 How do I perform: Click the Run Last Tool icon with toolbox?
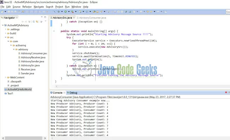click(x=72, y=12)
